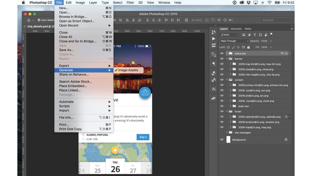
Task: Filter layers by type (T) icon
Action: coord(255,35)
